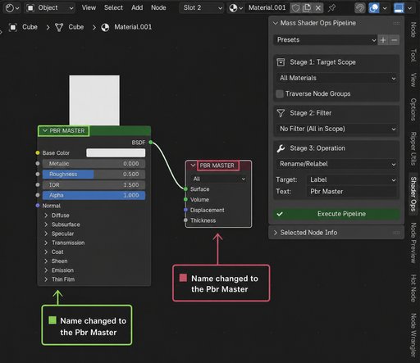This screenshot has width=420, height=363.
Task: Click the Text field containing Pbr Master
Action: click(352, 192)
